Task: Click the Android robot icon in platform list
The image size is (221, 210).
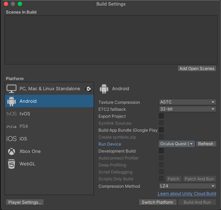Action: pos(12,101)
